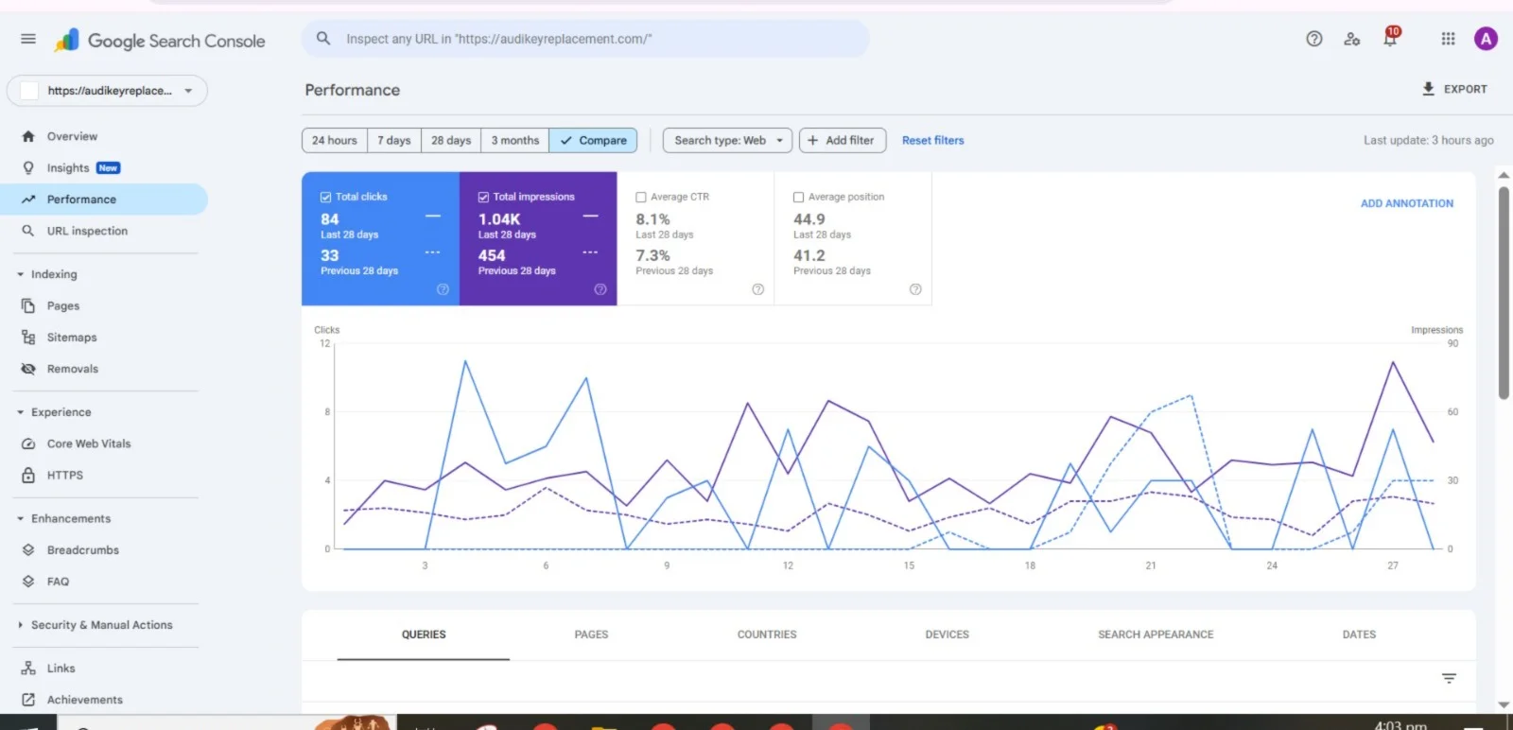
Task: Open Search type: Web dropdown
Action: point(727,140)
